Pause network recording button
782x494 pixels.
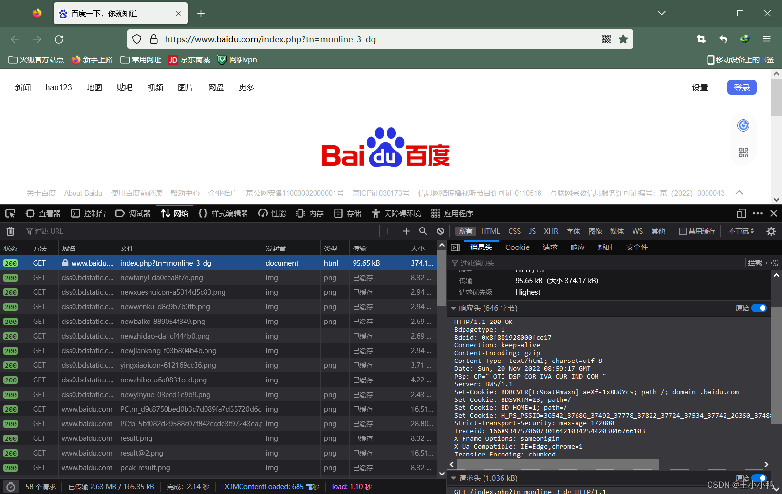pos(389,231)
